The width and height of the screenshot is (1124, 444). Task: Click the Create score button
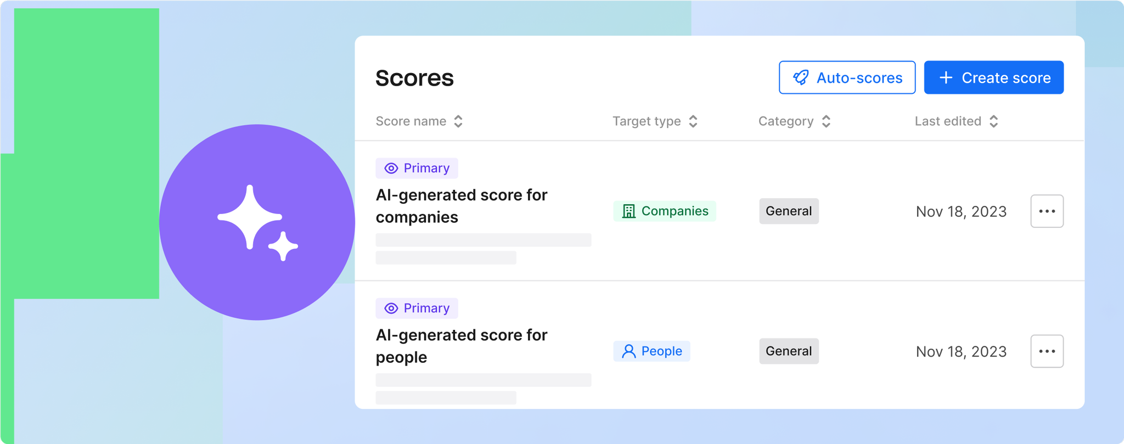tap(993, 77)
